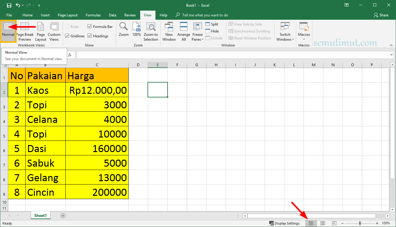Click Display Settings in the status bar
396x227 pixels.
pyautogui.click(x=285, y=223)
